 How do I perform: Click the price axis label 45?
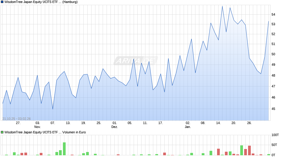click(273, 109)
